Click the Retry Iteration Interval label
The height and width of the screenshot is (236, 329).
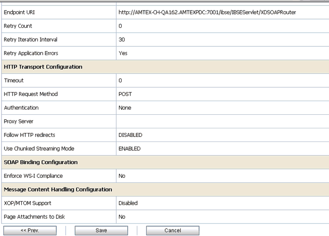tap(30, 39)
